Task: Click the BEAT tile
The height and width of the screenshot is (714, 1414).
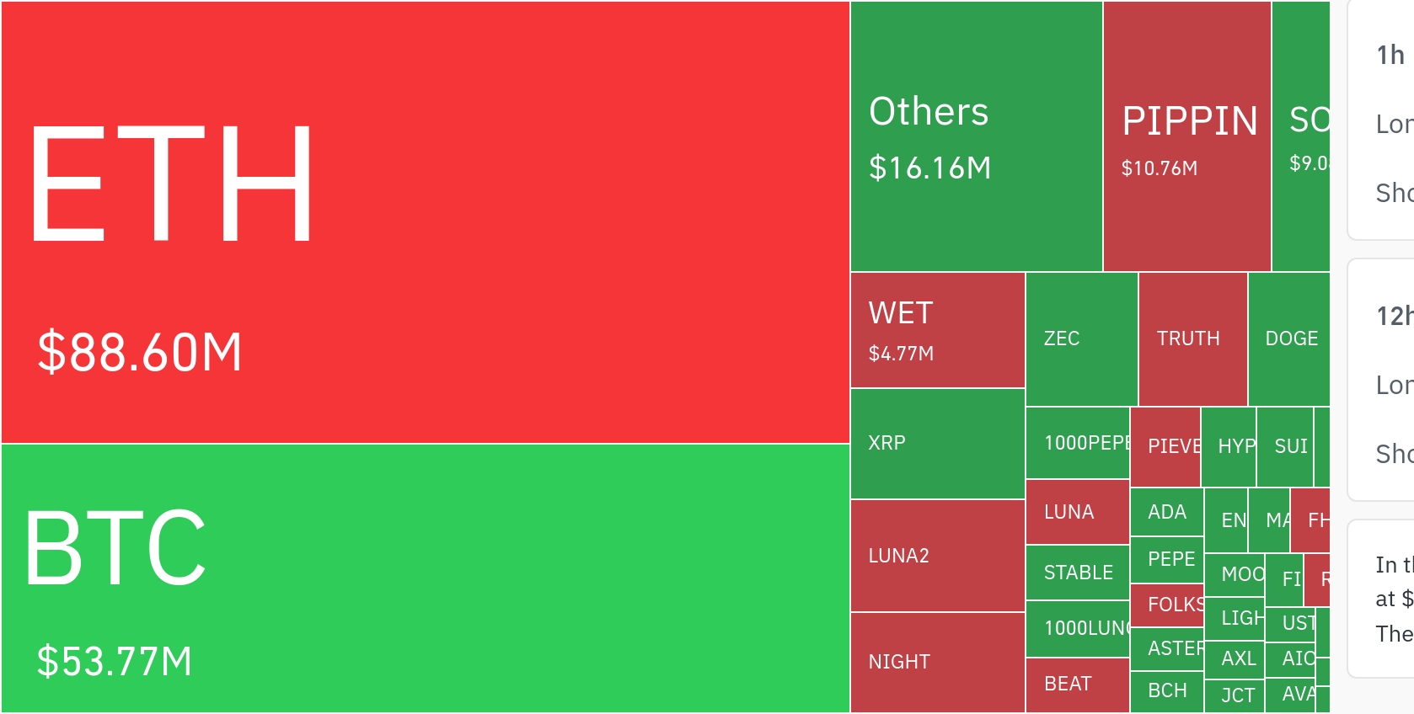Action: [x=1078, y=684]
